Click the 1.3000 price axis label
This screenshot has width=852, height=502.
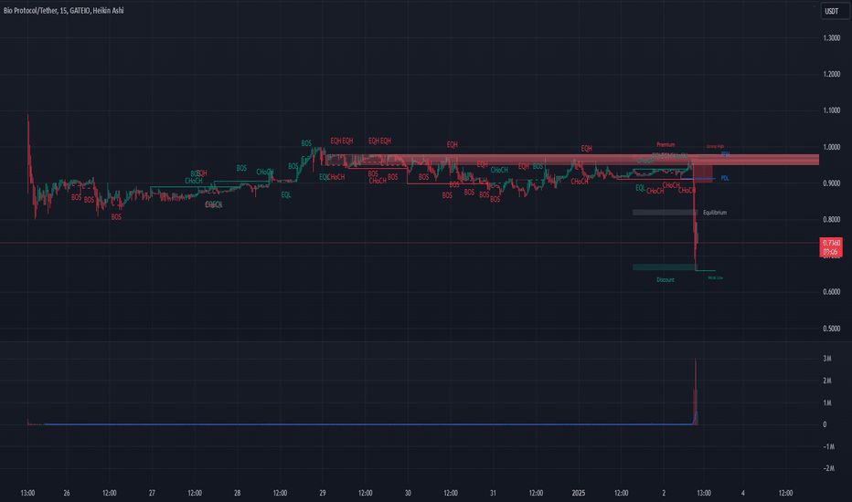(831, 38)
